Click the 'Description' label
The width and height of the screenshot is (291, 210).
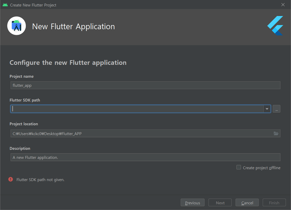[x=20, y=148]
